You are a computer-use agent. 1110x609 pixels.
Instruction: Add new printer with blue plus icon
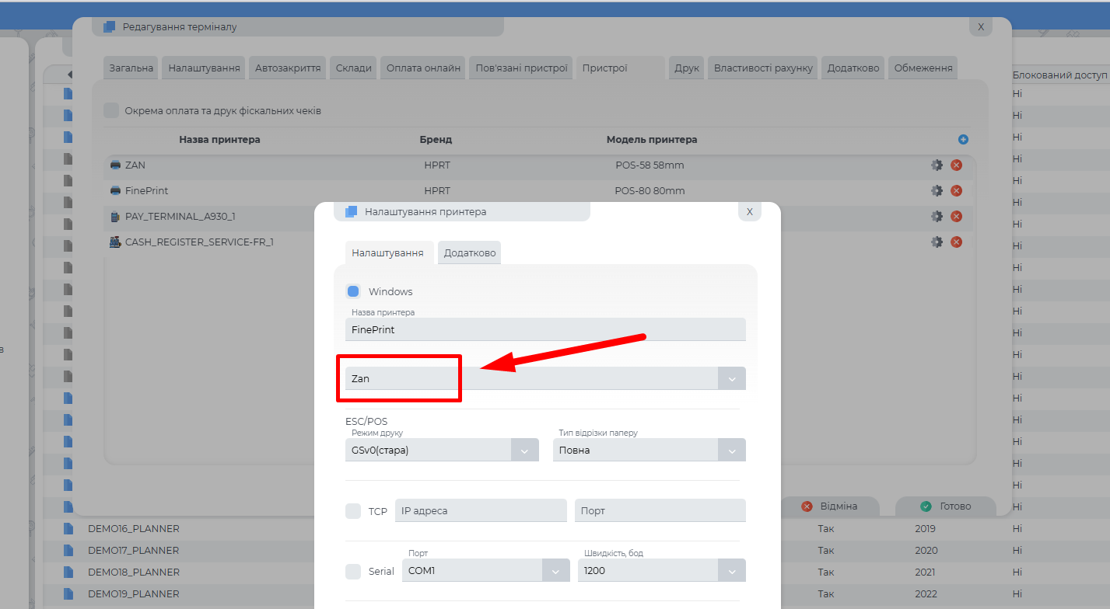point(963,140)
